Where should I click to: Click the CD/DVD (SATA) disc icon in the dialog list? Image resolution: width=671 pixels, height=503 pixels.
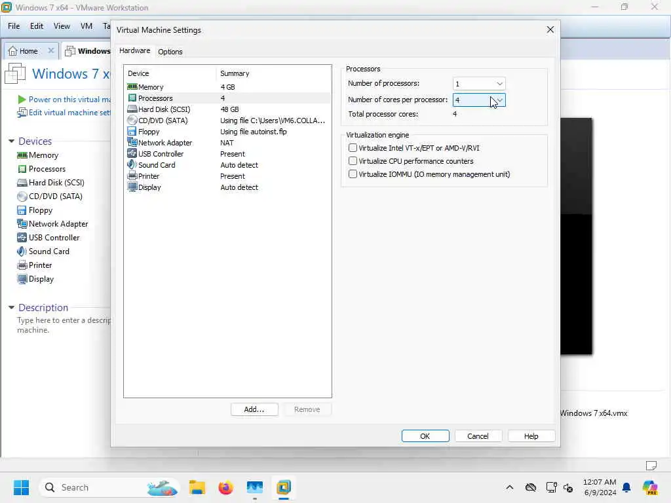[x=132, y=121]
